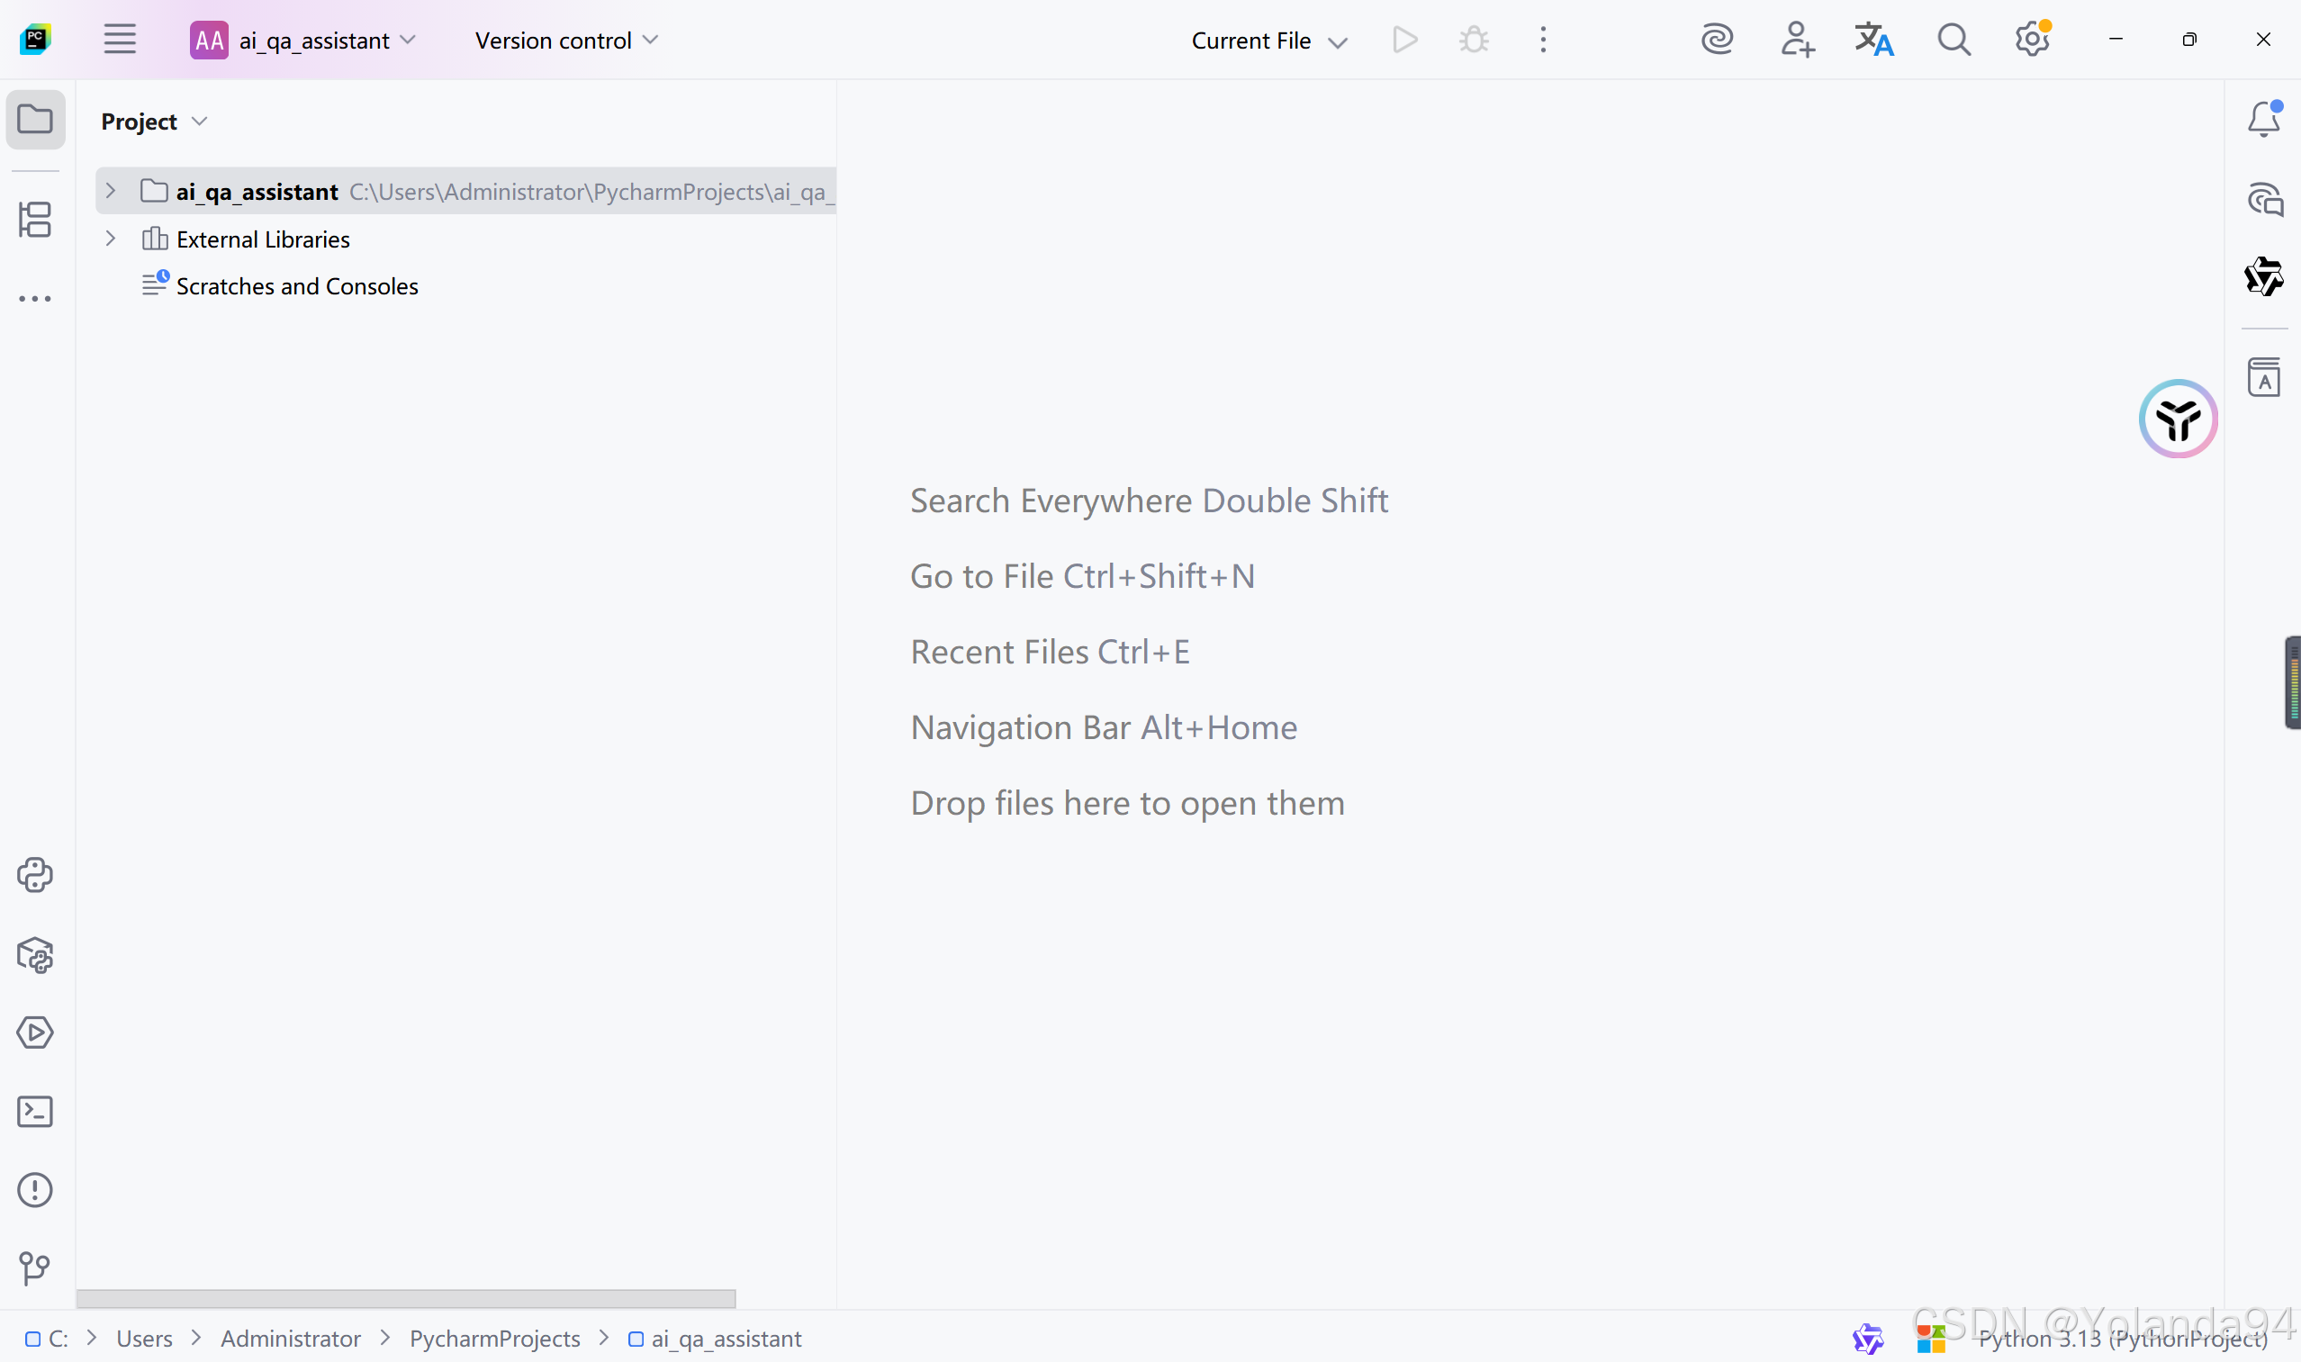Click the Go to File Ctrl+Shift+N hint

pos(1082,576)
